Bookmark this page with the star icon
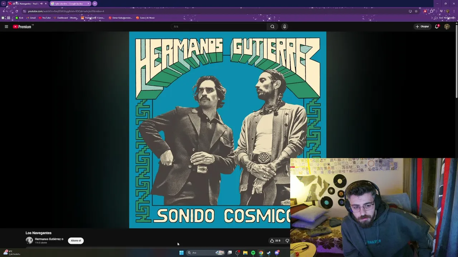 coord(416,11)
